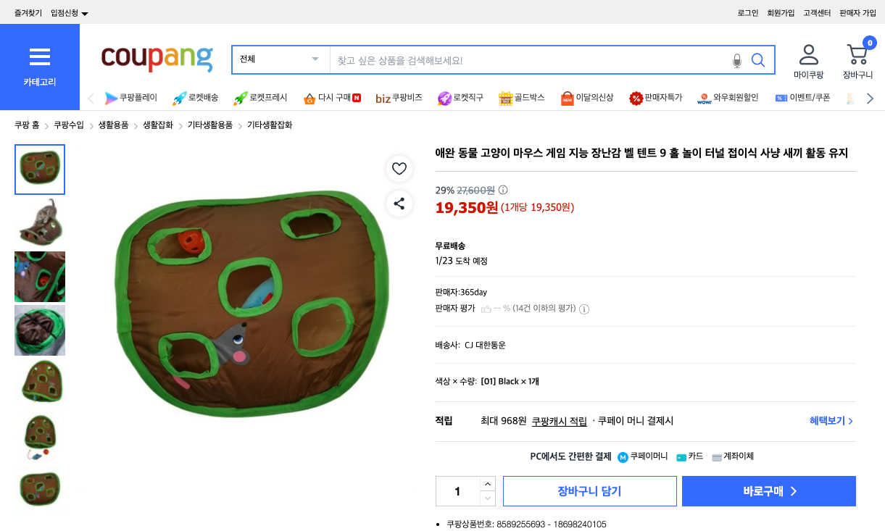
Task: Select the green tunnel product thumbnail
Action: pyautogui.click(x=40, y=331)
